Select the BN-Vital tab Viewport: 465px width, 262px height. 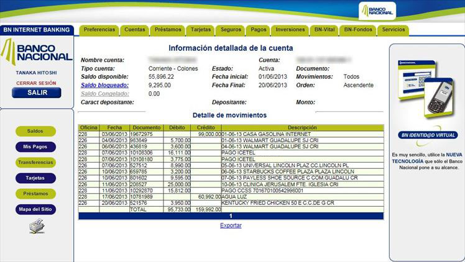325,30
